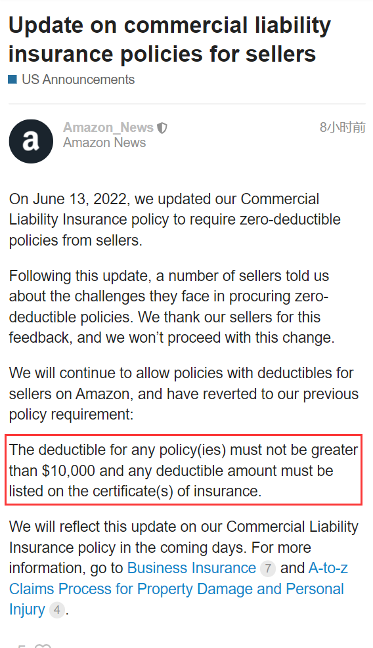Screen dimensions: 373x648
Task: Click the 8小时前 post timestamp
Action: point(342,127)
